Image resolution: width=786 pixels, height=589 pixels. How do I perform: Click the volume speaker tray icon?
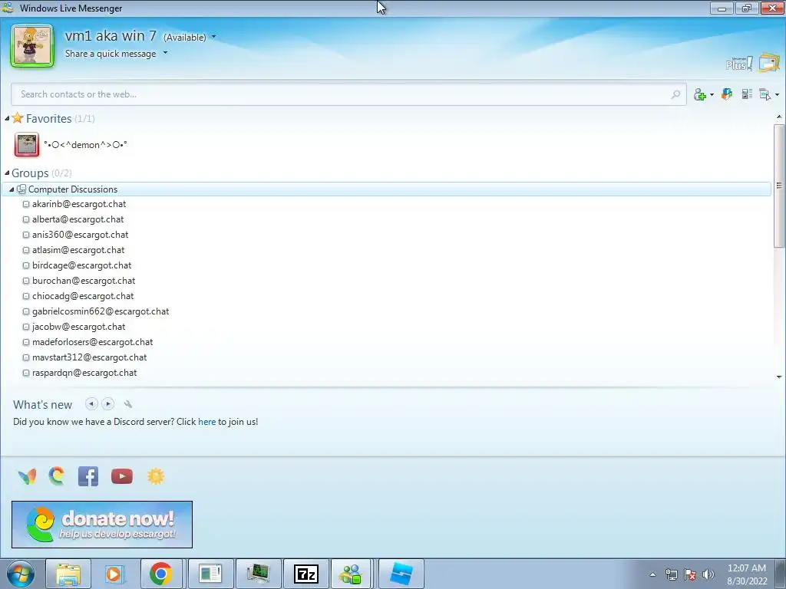pyautogui.click(x=708, y=574)
